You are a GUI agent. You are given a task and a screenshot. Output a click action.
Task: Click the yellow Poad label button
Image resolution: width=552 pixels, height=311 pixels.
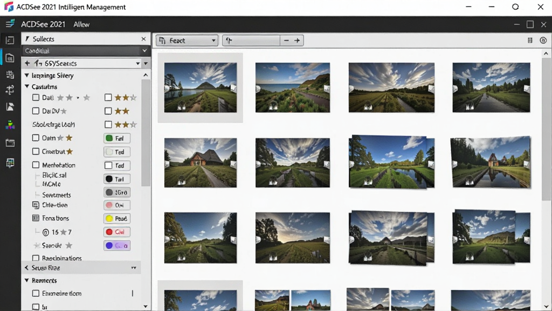click(x=117, y=219)
